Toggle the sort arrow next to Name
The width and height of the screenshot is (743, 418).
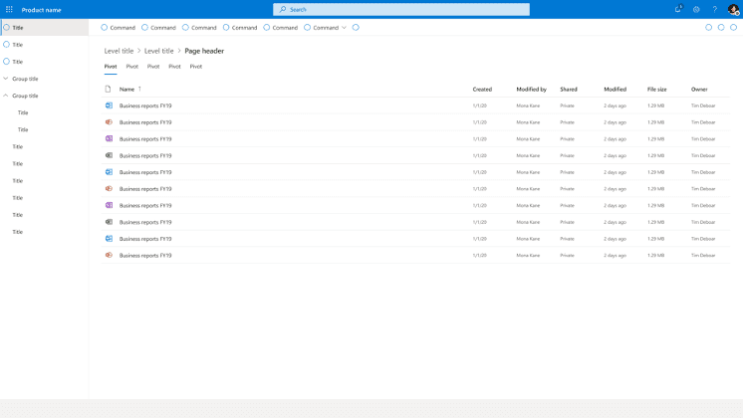[139, 89]
